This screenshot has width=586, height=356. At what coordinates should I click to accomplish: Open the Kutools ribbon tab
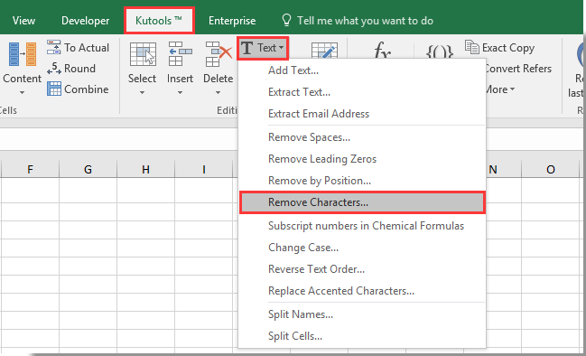click(x=159, y=20)
